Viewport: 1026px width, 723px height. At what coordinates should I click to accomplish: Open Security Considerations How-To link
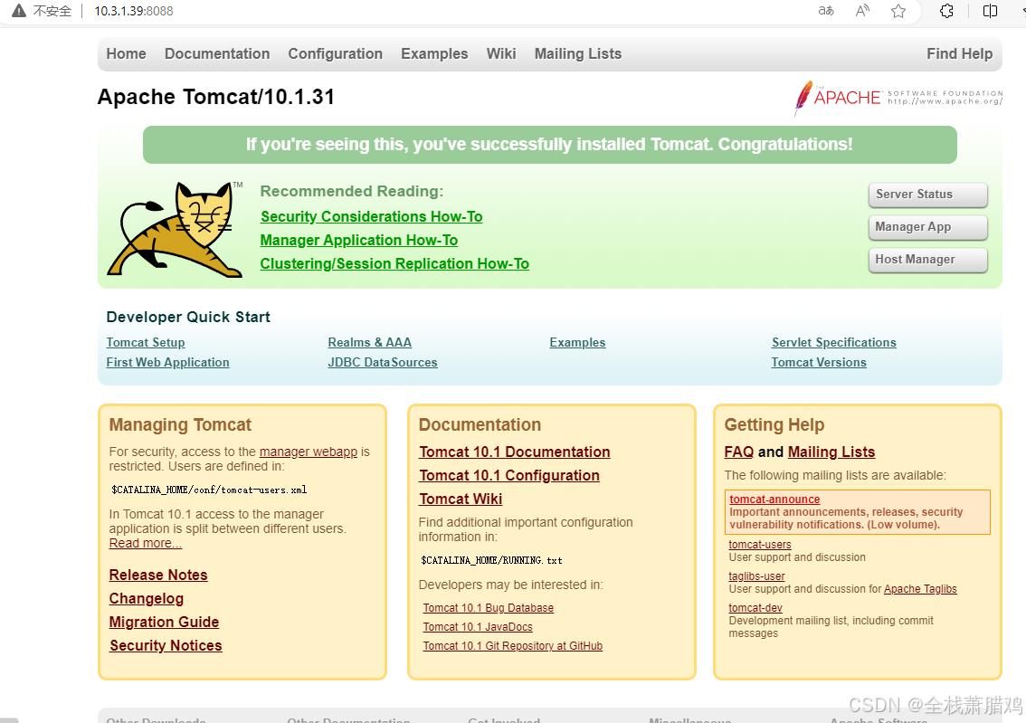coord(371,216)
